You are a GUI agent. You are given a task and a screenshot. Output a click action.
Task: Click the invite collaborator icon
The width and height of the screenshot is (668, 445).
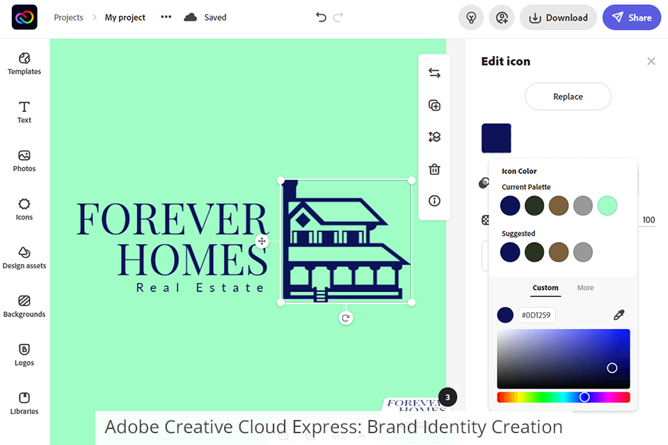pyautogui.click(x=502, y=17)
